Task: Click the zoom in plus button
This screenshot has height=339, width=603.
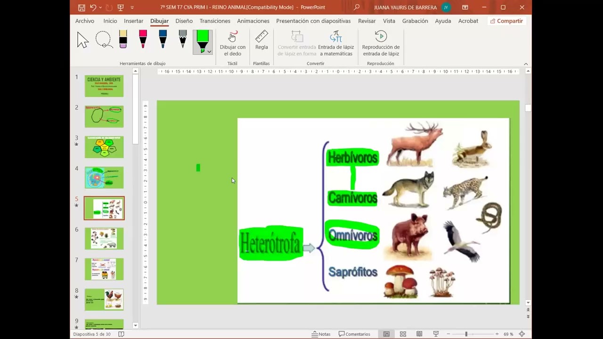Action: point(497,334)
